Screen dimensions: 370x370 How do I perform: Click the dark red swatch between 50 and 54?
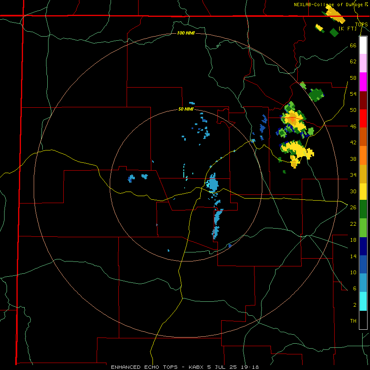tap(363, 100)
